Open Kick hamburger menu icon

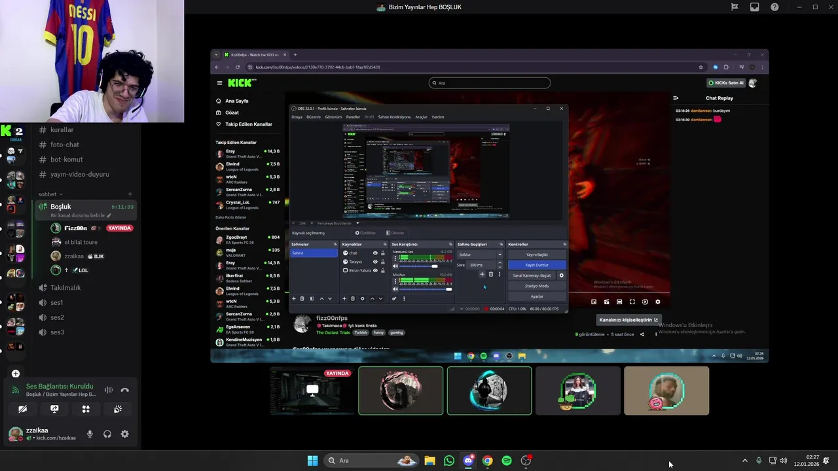tap(220, 83)
